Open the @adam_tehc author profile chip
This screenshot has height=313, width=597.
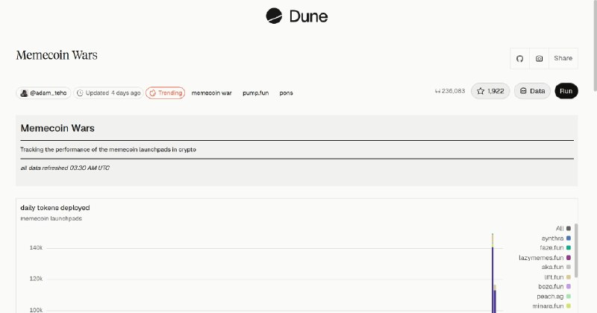[43, 93]
